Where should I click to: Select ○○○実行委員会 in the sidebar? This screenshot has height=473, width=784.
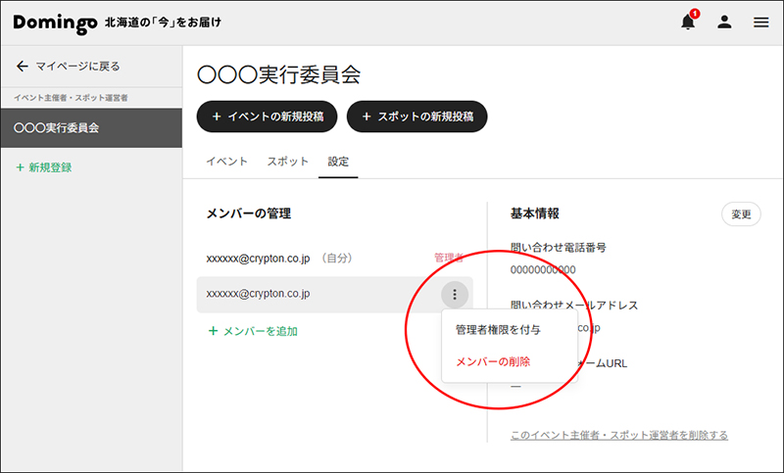(91, 128)
